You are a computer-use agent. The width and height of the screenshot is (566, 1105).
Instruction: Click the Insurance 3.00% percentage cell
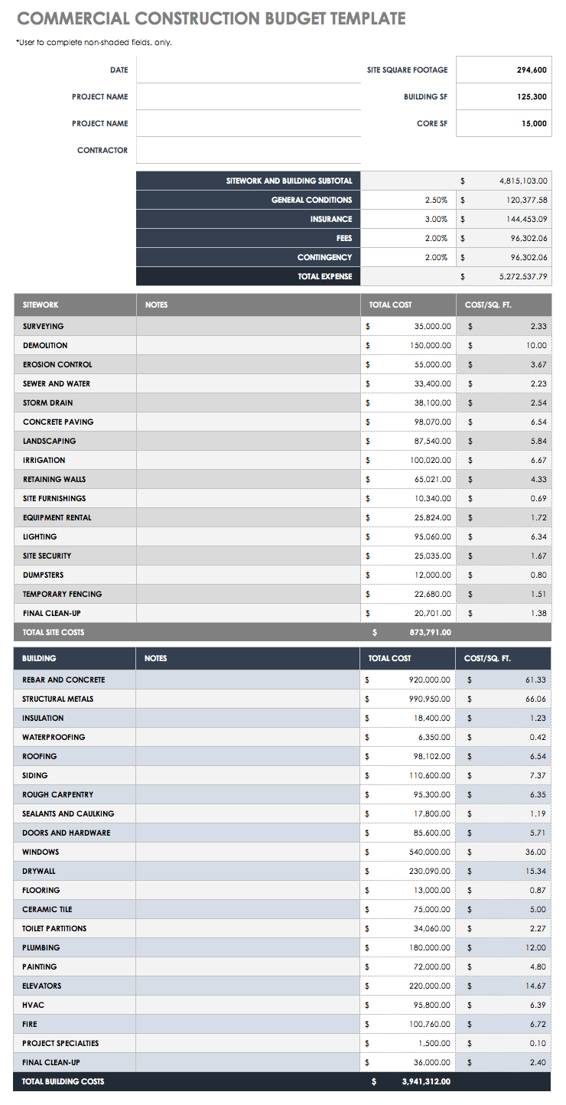(x=408, y=219)
